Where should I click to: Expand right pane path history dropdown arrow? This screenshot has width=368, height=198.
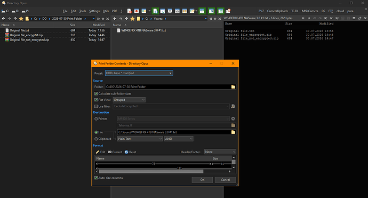pos(205,19)
